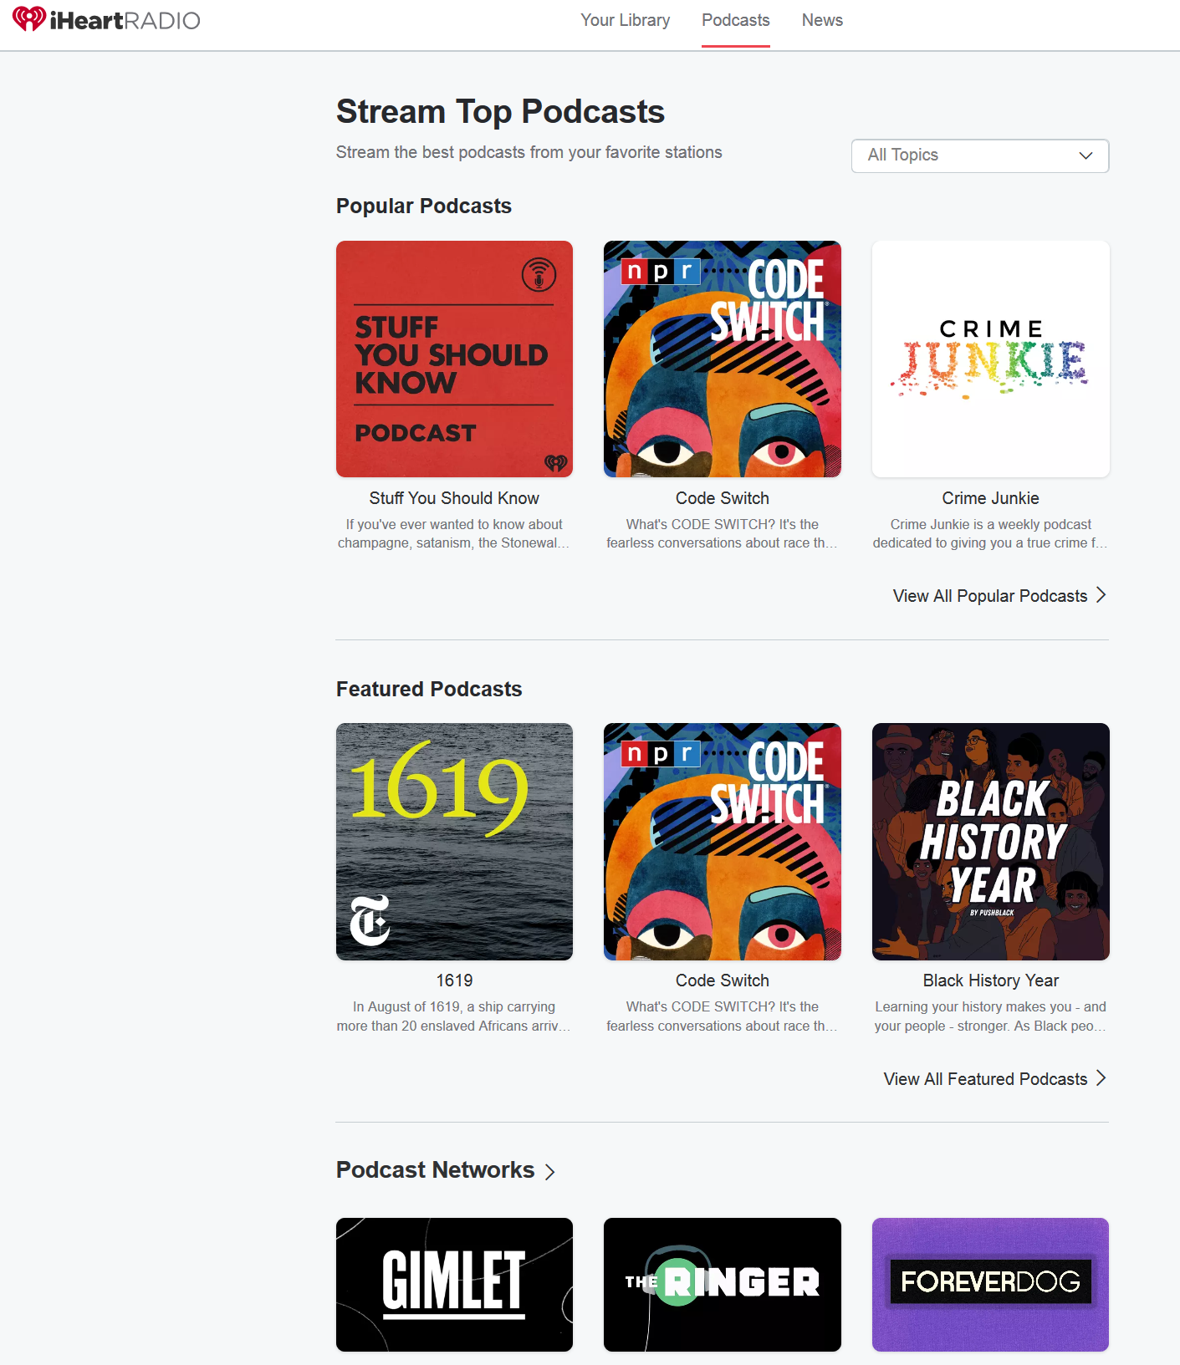Open the Forever Dog network tile
Image resolution: width=1180 pixels, height=1365 pixels.
pos(991,1285)
